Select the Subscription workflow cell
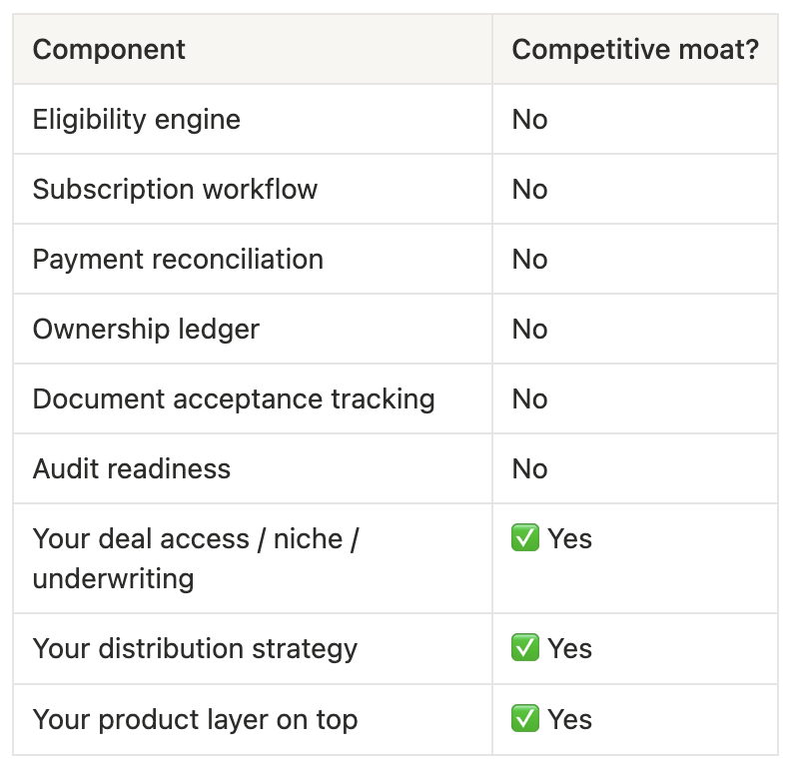The image size is (791, 767). tap(175, 190)
